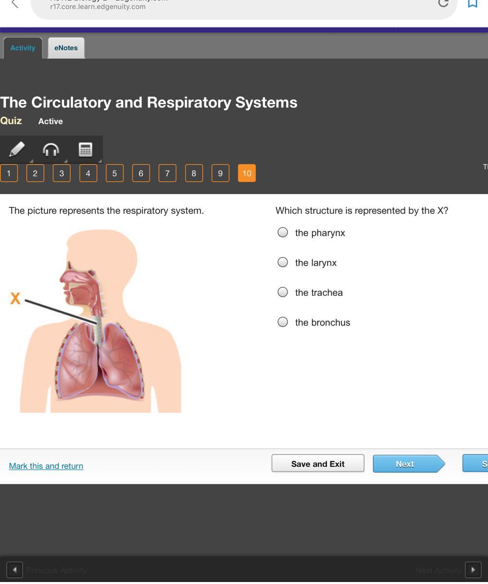Viewport: 488px width, 584px height.
Task: Click the partially visible blue Submit button
Action: coord(475,464)
